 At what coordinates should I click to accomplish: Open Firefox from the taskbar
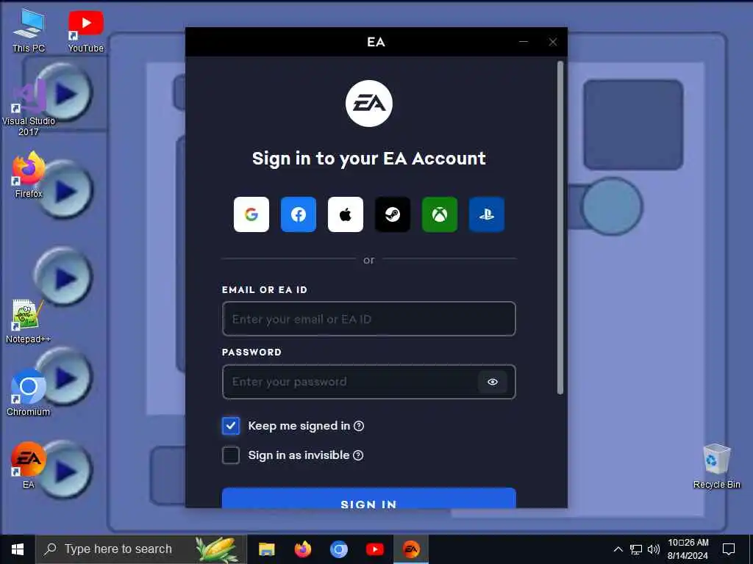(x=302, y=549)
